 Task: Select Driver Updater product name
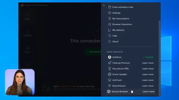pos(119,74)
